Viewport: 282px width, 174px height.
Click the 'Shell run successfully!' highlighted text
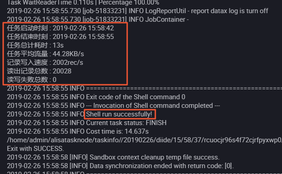(119, 114)
